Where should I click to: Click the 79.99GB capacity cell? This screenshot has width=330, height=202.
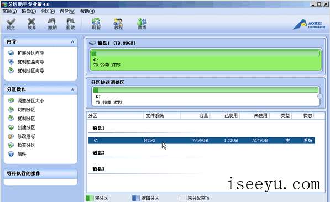[x=200, y=140]
